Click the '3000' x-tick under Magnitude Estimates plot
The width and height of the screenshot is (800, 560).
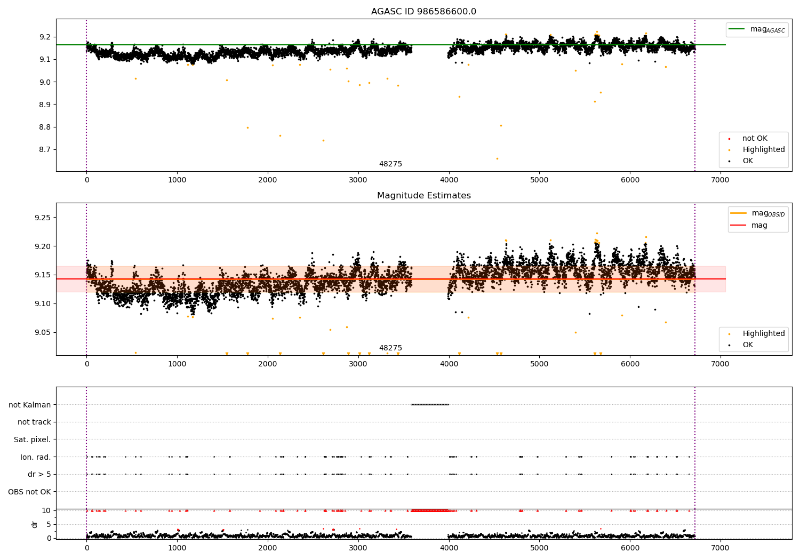tap(358, 364)
